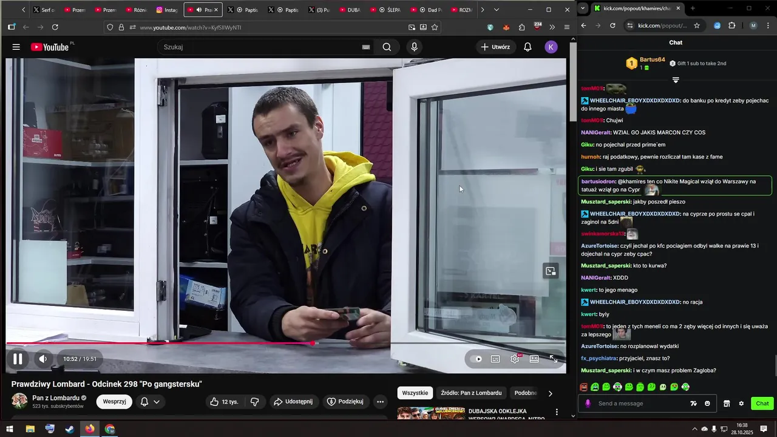
Task: Close the currently playing YouTube tab
Action: click(x=216, y=10)
